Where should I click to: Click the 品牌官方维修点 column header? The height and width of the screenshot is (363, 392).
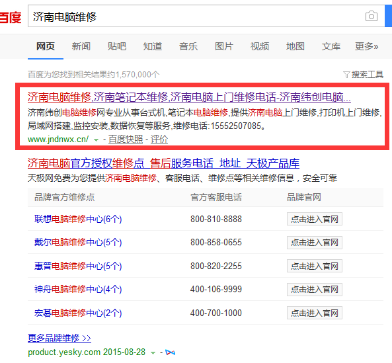click(65, 197)
